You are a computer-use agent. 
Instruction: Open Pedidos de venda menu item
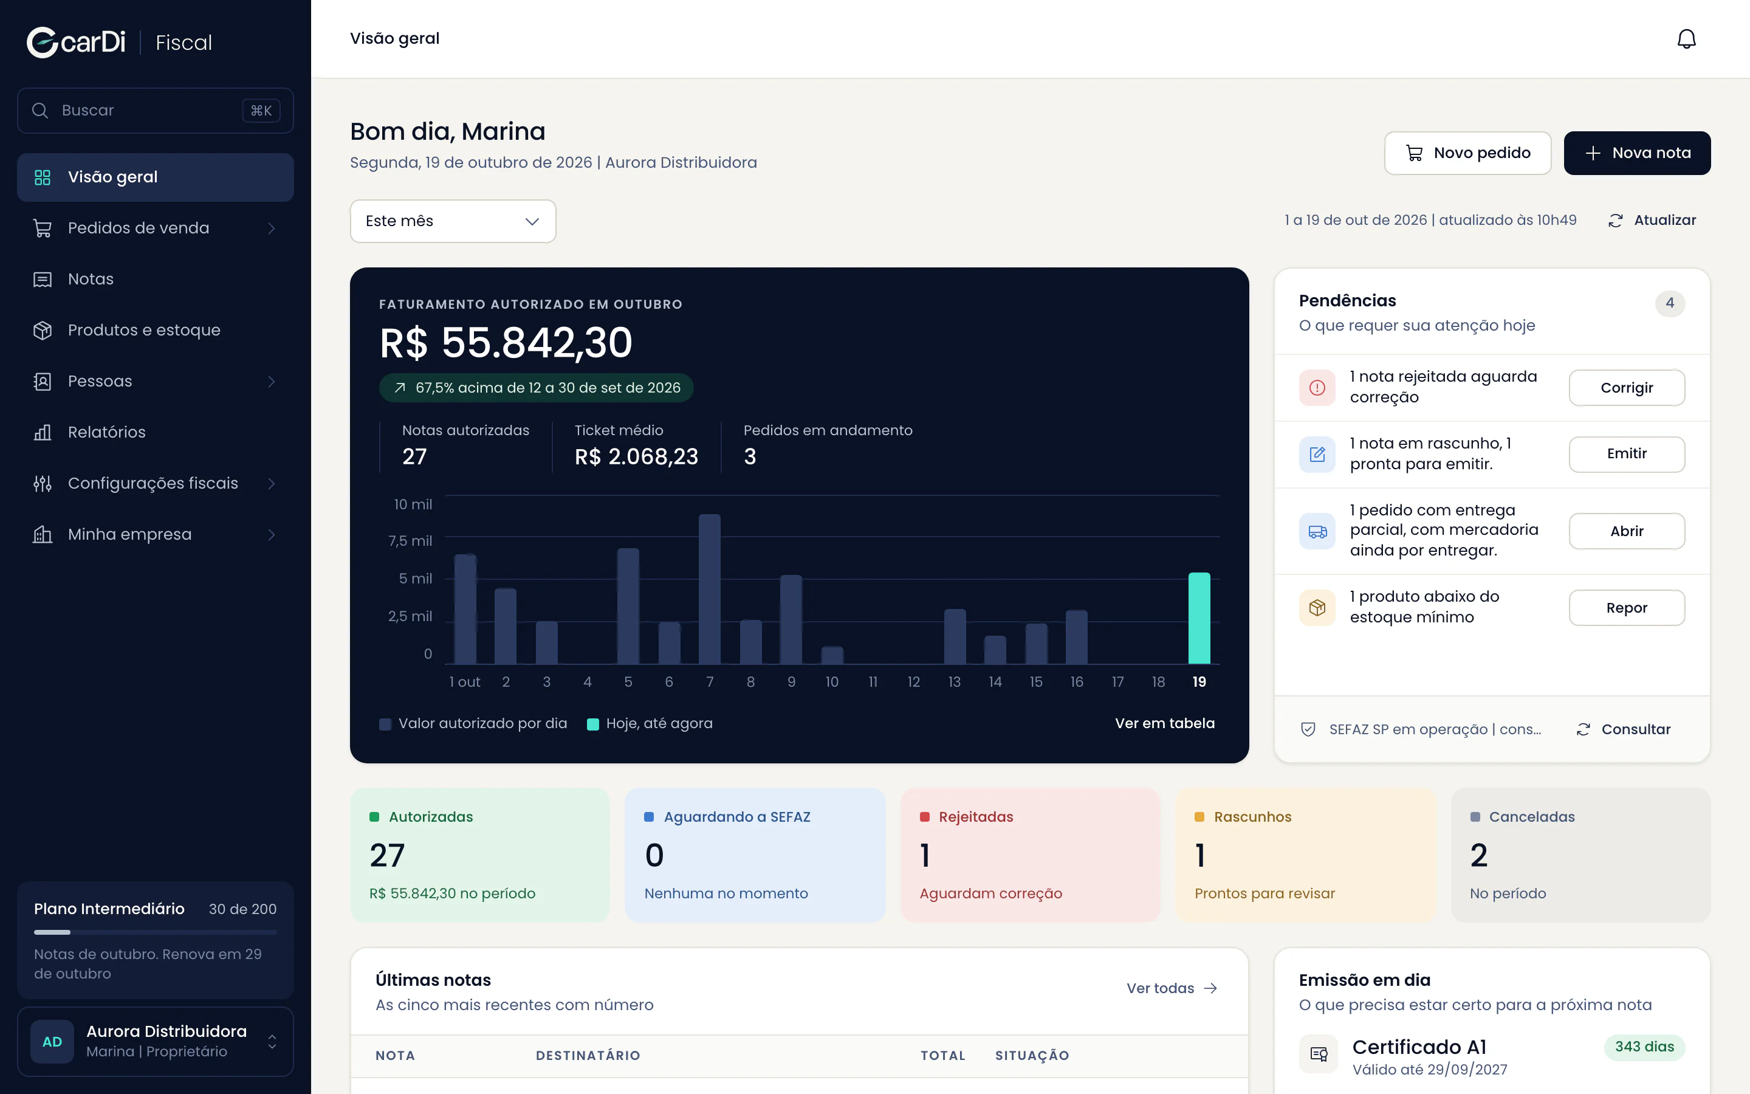156,228
